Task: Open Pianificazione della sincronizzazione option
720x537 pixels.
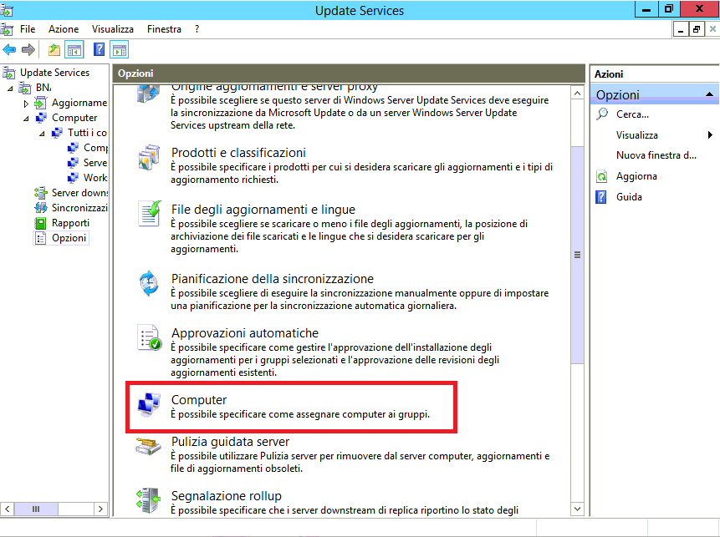Action: click(x=273, y=279)
